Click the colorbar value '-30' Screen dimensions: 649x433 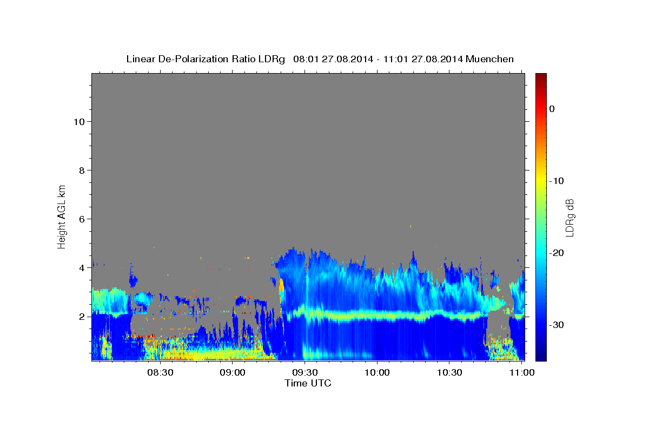pyautogui.click(x=557, y=325)
